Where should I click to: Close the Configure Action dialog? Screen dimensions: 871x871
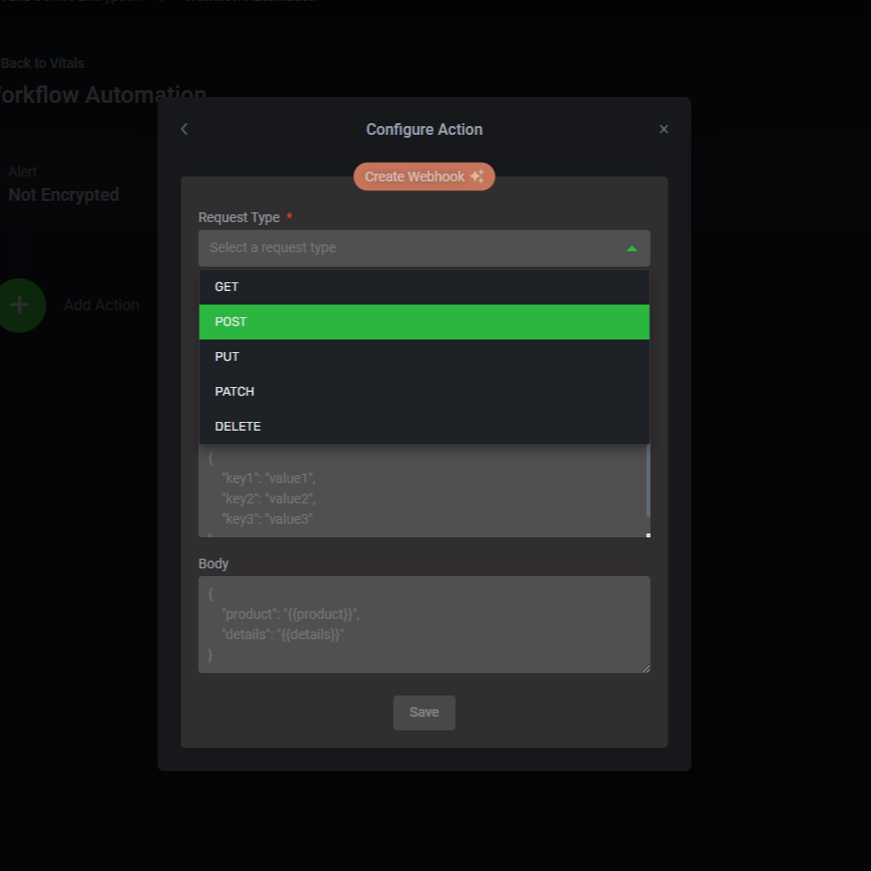663,129
